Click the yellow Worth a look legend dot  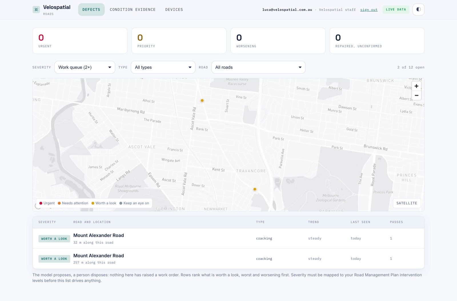click(x=93, y=203)
